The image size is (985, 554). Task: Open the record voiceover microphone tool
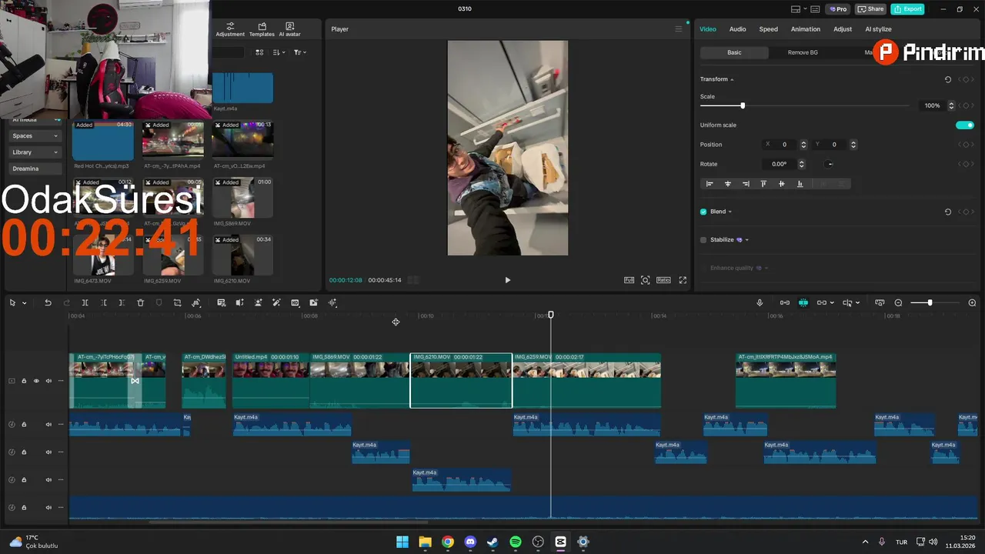pos(760,303)
